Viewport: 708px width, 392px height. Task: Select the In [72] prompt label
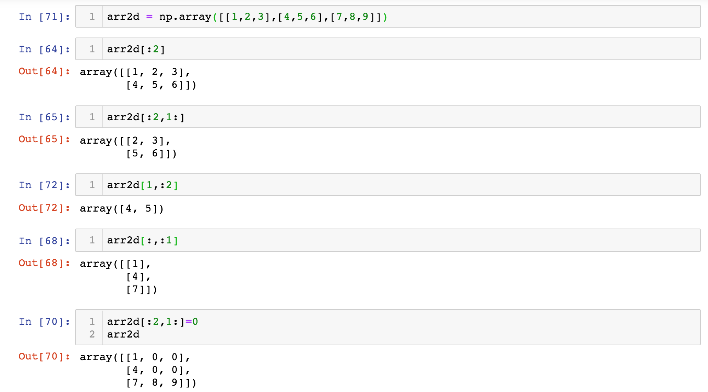44,185
